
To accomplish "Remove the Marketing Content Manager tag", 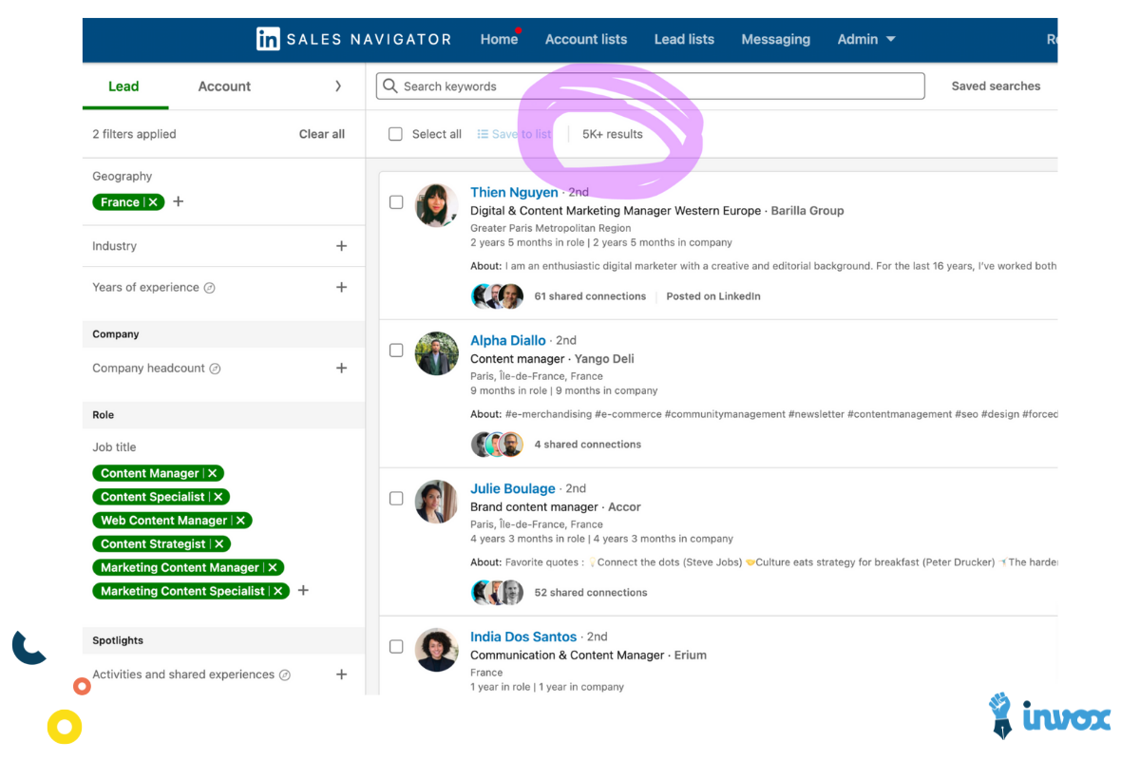I will coord(273,567).
